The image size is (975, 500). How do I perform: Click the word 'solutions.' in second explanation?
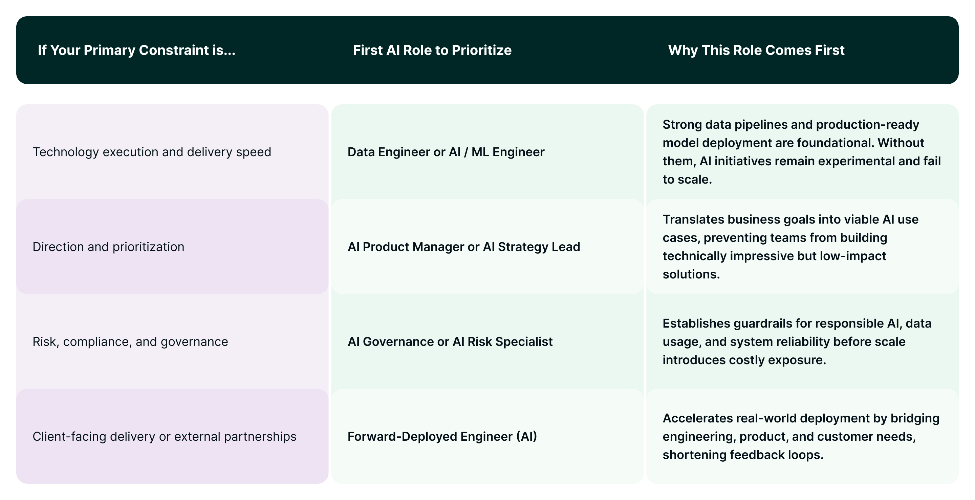[691, 274]
